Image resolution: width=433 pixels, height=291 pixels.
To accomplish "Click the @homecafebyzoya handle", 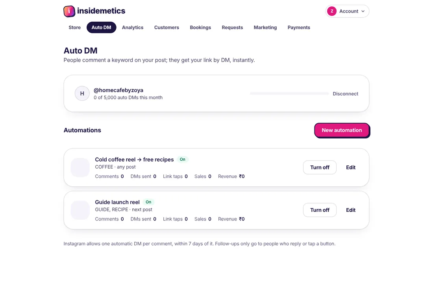I will (x=118, y=90).
